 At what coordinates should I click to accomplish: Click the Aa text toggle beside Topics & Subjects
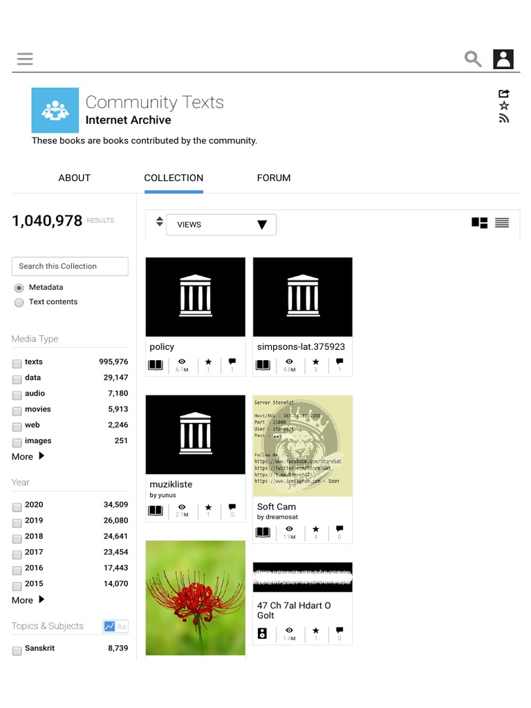[122, 626]
